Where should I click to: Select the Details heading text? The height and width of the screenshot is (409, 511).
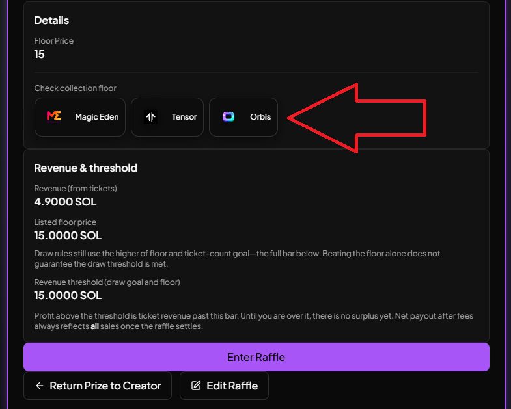point(51,21)
